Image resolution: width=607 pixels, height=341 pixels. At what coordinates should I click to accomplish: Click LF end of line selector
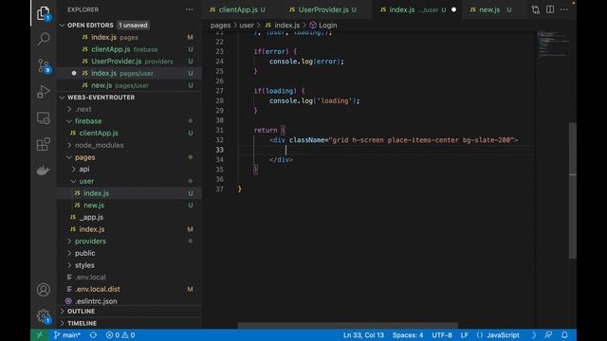tap(464, 335)
